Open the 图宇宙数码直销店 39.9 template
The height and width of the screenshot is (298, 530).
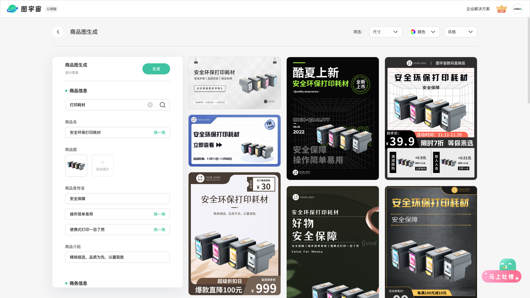tap(431, 118)
